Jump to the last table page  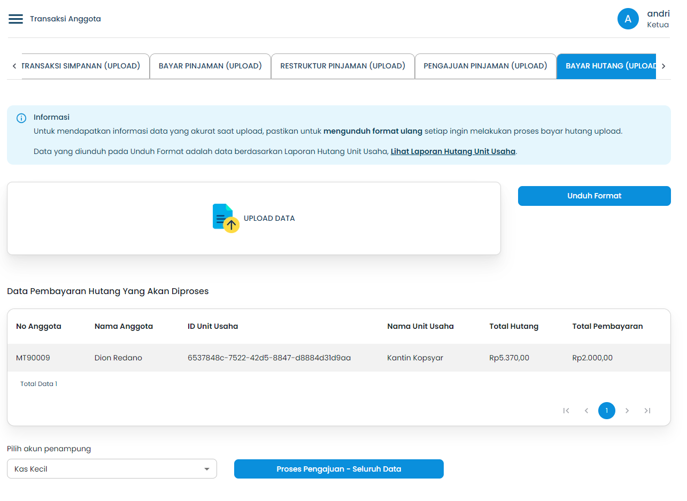pos(647,411)
